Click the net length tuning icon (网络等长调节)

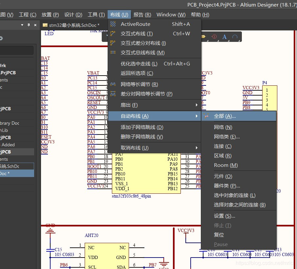coord(113,84)
